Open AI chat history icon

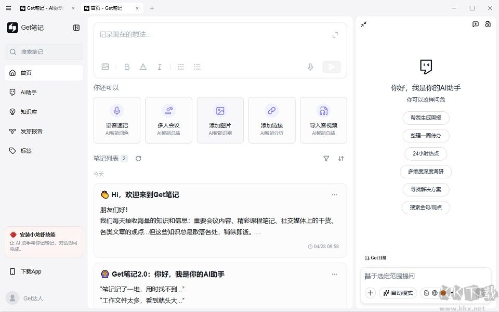tap(488, 24)
